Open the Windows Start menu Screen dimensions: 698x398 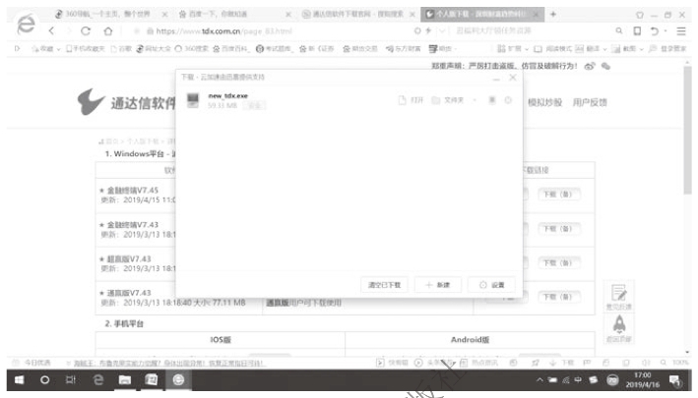click(20, 380)
